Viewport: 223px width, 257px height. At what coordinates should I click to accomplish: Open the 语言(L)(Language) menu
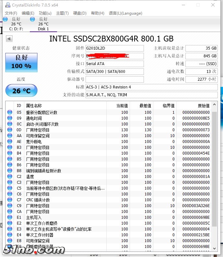click(x=125, y=13)
